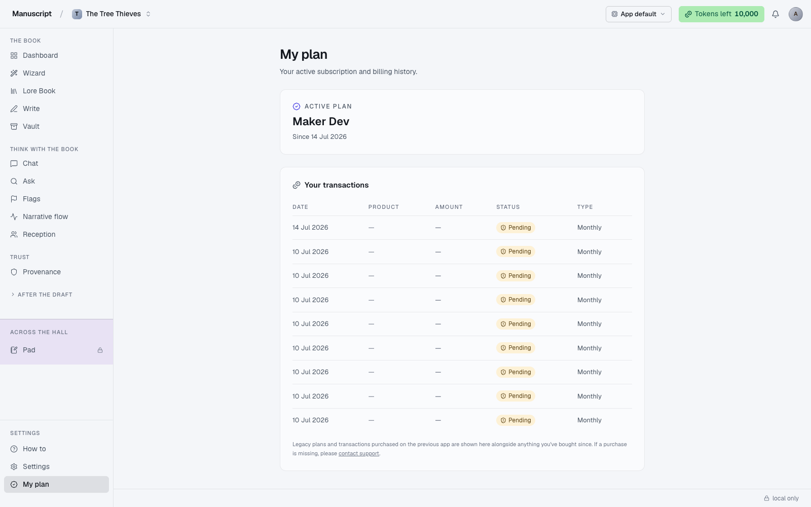Image resolution: width=811 pixels, height=507 pixels.
Task: Click the Write menu label
Action: (x=31, y=109)
